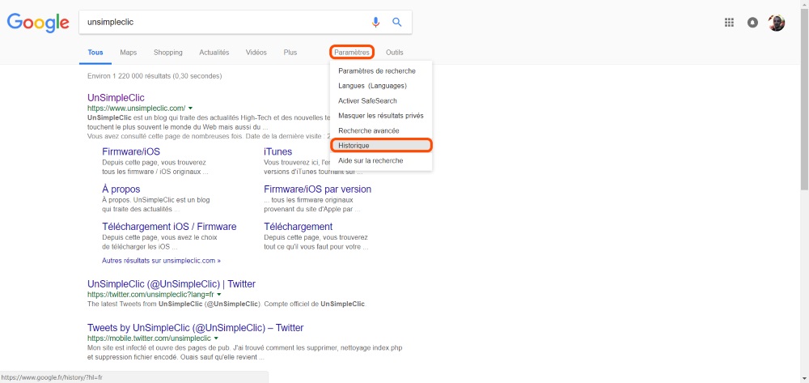The height and width of the screenshot is (383, 809).
Task: Click the result count text Environ 1 220 000 résultats
Action: click(x=155, y=76)
